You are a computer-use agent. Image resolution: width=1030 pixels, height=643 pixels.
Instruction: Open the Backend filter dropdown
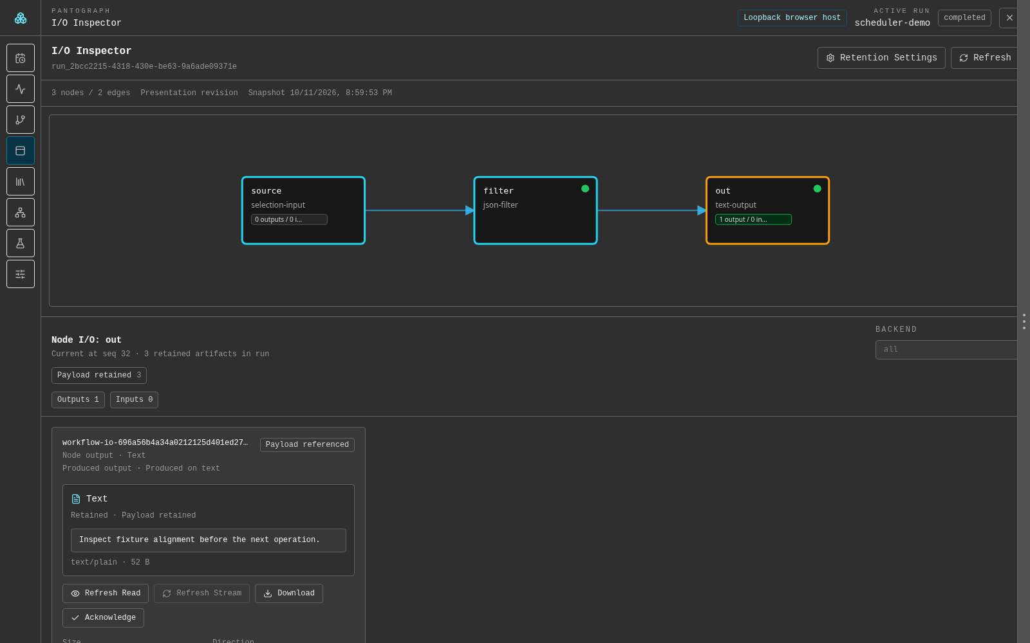[946, 350]
